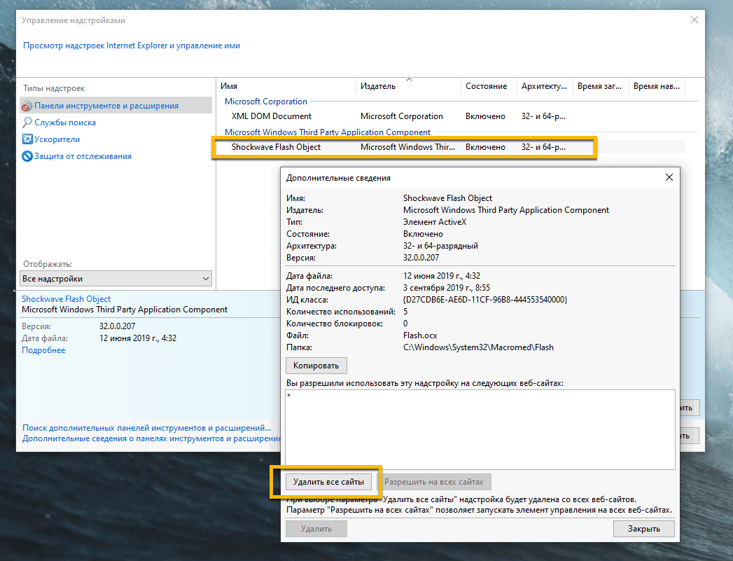Click the Копировать button
Image resolution: width=733 pixels, height=561 pixels.
point(316,365)
